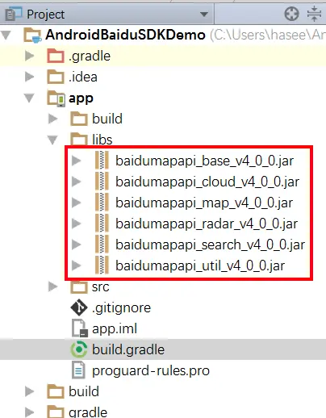Expand the .idea folder
The image size is (326, 418).
pyautogui.click(x=29, y=77)
